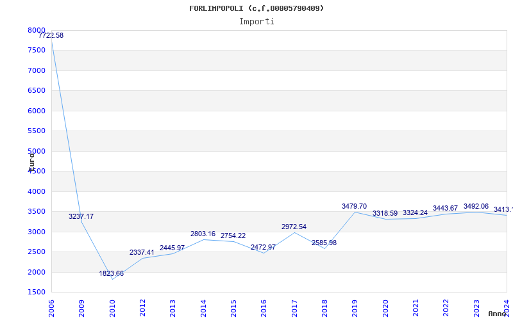Image resolution: width=513 pixels, height=320 pixels.
Task: Click the 1500 y-axis label
Action: 37,292
